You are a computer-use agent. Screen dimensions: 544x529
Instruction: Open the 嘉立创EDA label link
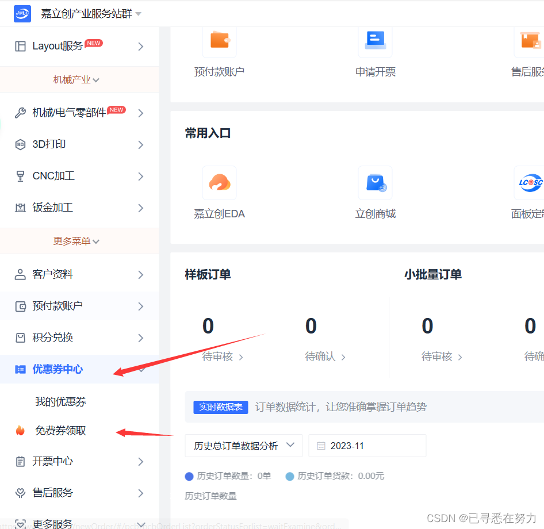tap(219, 214)
